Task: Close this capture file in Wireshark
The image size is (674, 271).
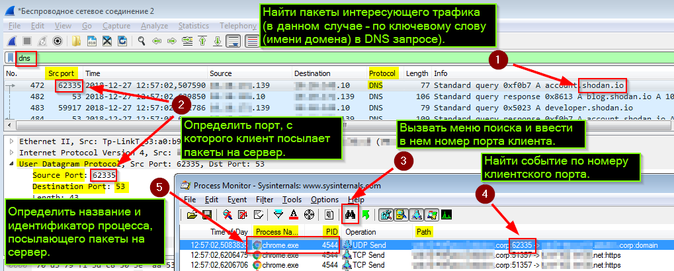Action: coord(107,41)
